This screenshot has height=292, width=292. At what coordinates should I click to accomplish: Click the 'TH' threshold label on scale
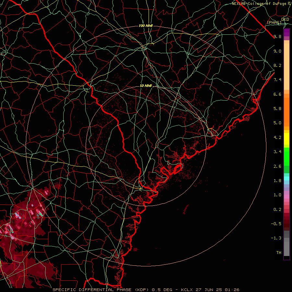click(x=279, y=253)
